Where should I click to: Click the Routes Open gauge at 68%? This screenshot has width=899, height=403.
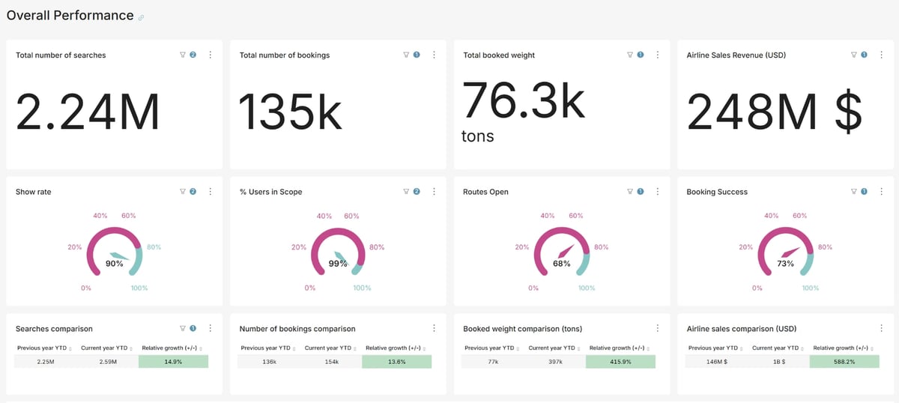[x=562, y=252]
